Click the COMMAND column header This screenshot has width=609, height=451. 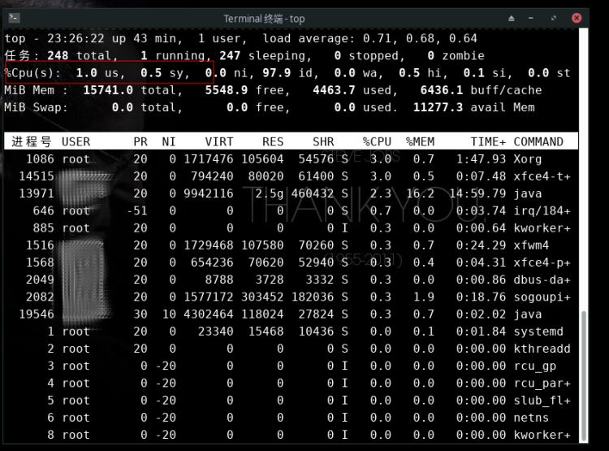tap(538, 141)
